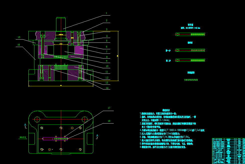
Task: Select part balloon number 17
Action: tap(109, 108)
